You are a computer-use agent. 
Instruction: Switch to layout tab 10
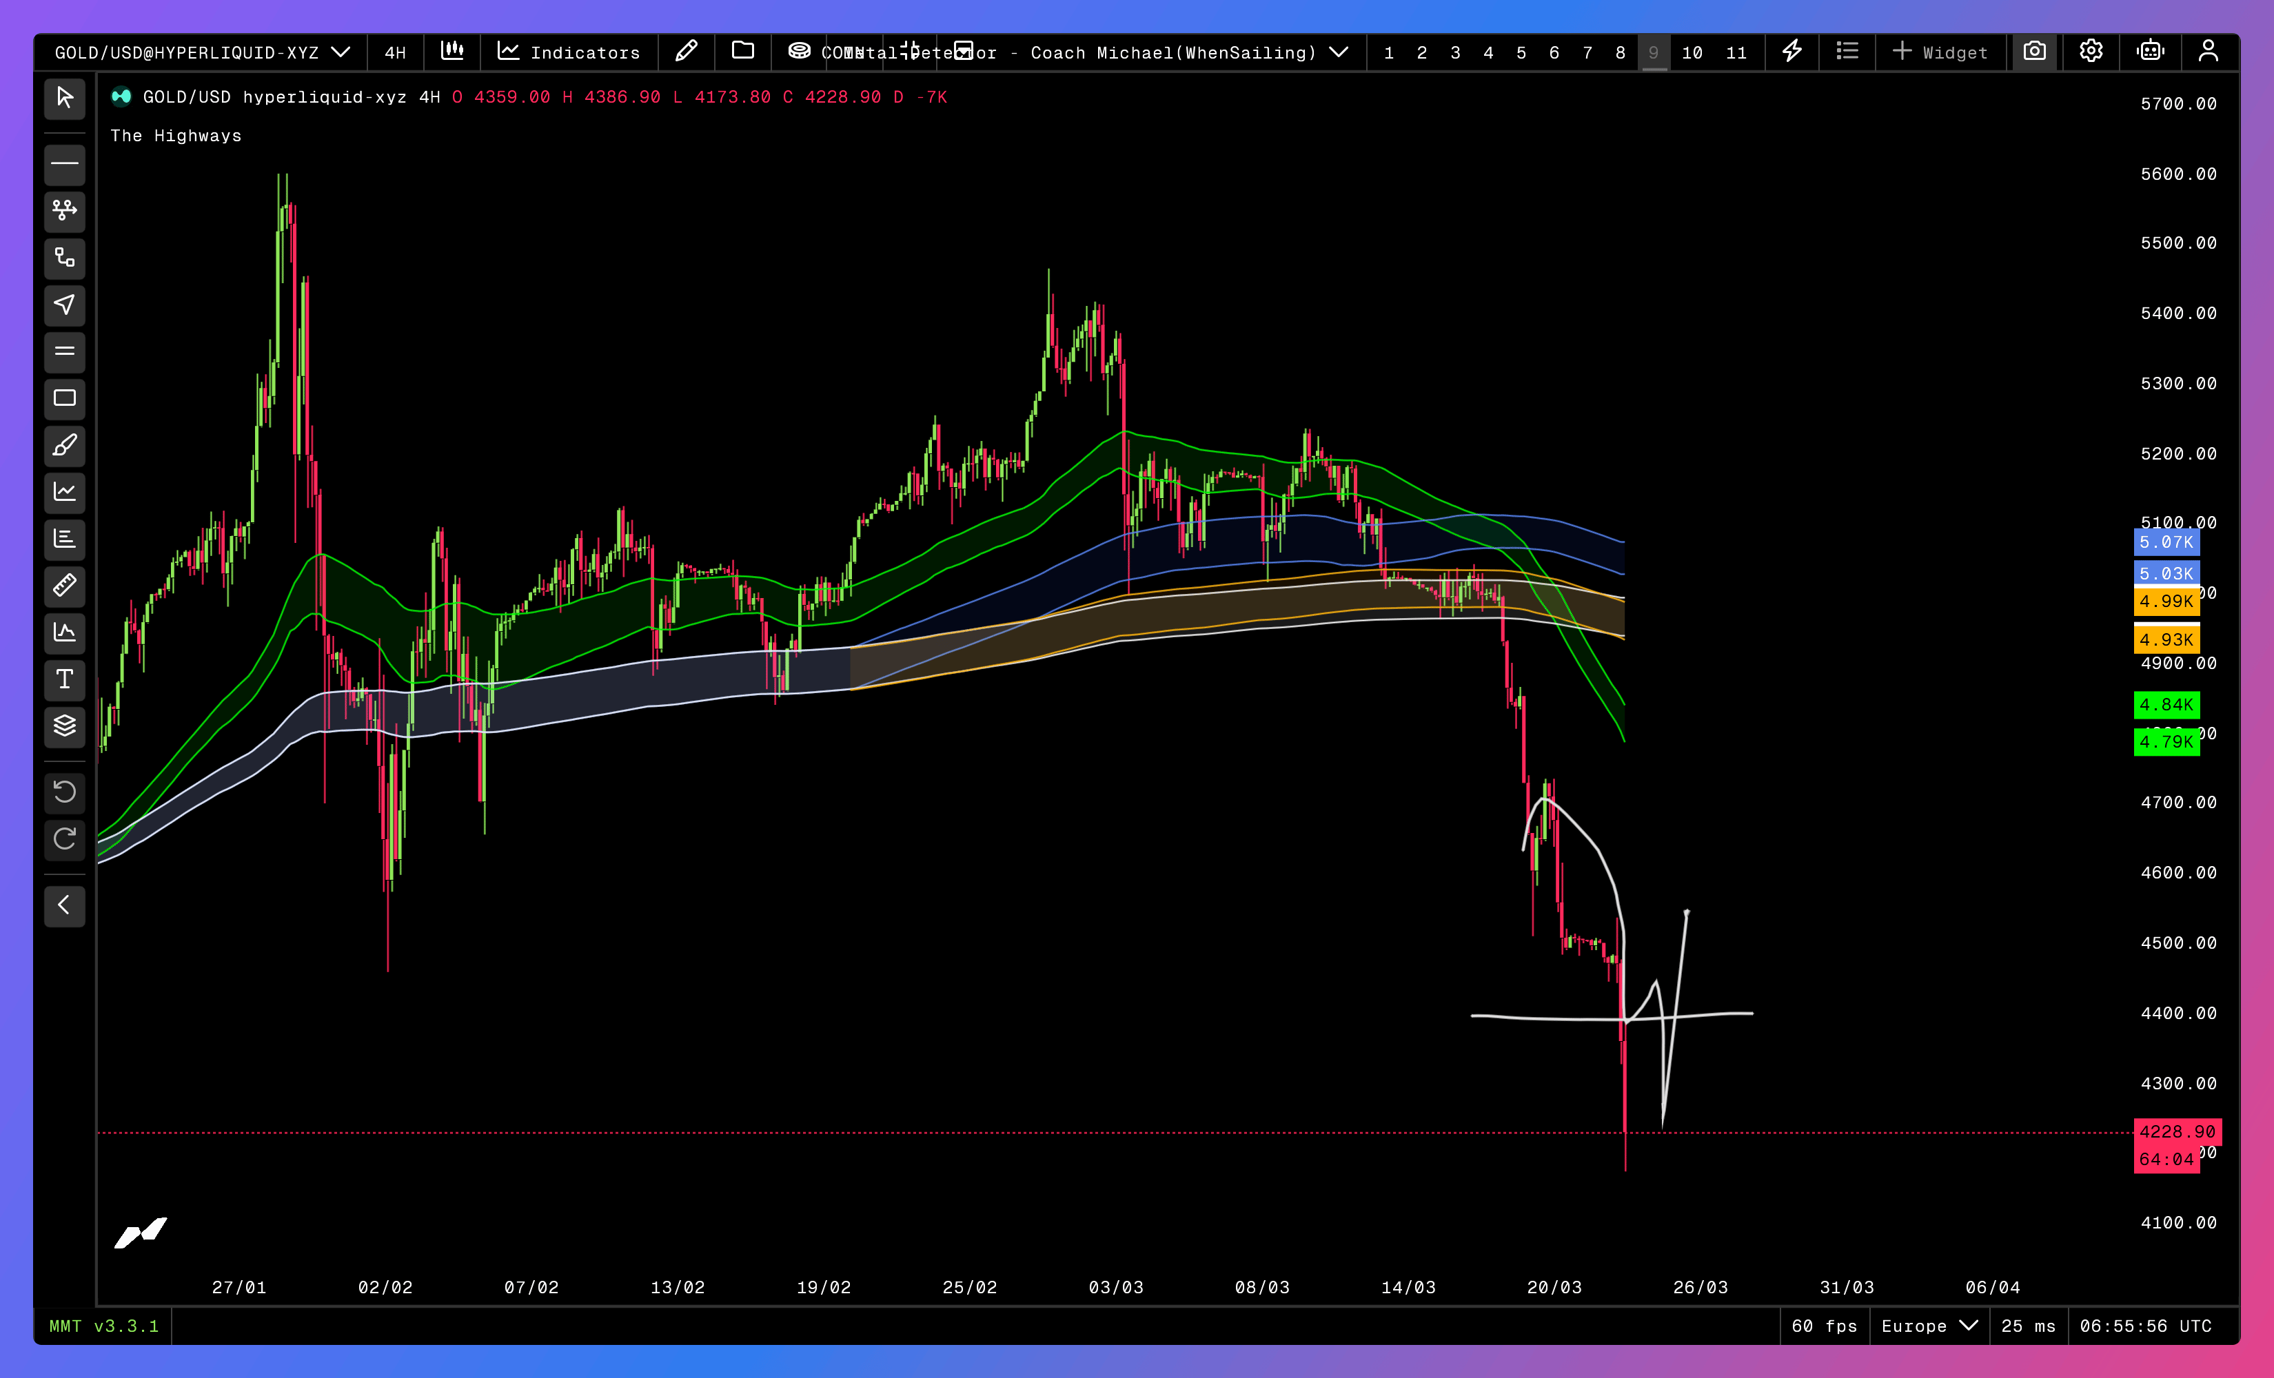pos(1692,52)
